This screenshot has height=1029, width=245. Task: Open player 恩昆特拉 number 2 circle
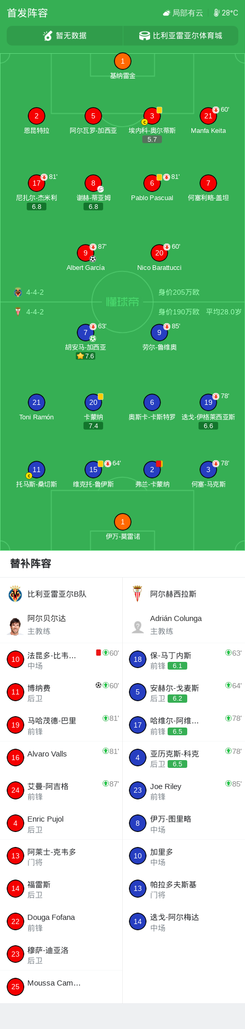pos(37,116)
